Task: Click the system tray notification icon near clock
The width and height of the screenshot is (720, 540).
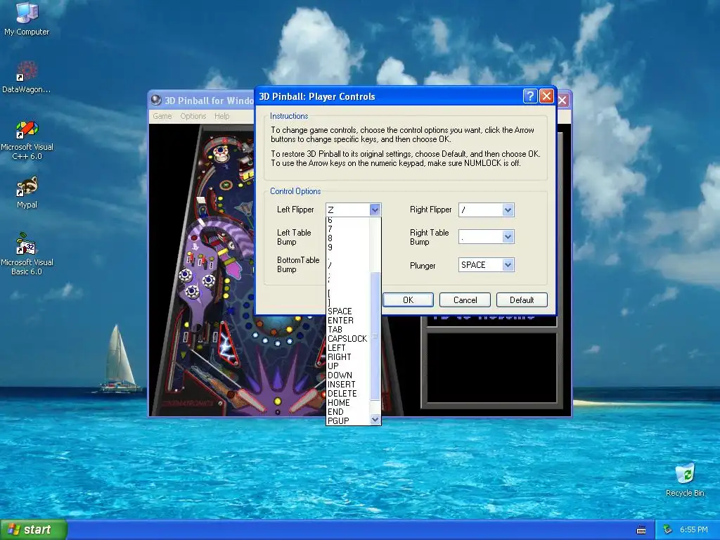Action: (x=668, y=530)
